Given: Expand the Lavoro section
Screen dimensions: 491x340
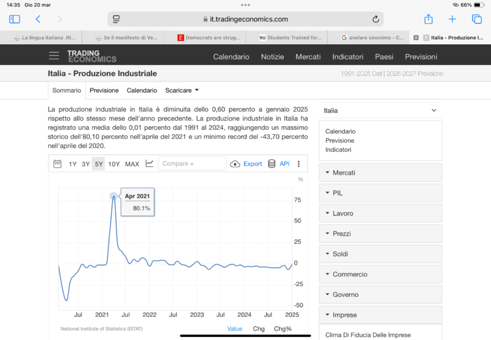Looking at the screenshot, I should coord(381,213).
